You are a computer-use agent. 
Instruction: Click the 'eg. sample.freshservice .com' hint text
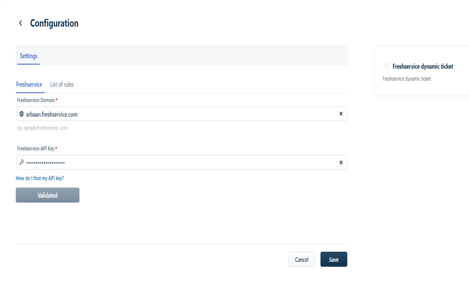point(42,128)
